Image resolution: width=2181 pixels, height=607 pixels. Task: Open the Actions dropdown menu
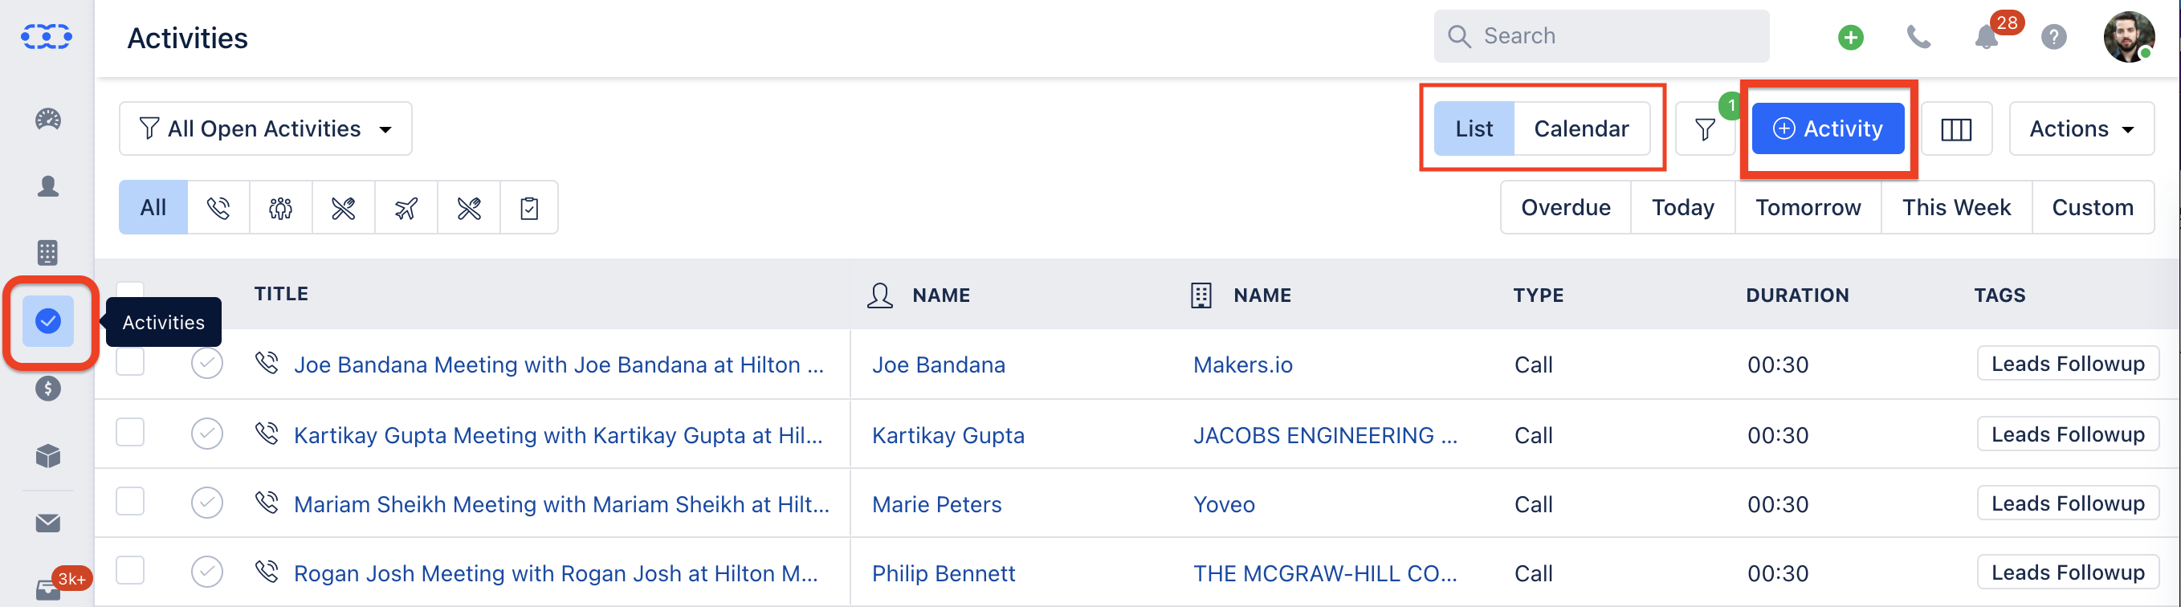click(2081, 128)
